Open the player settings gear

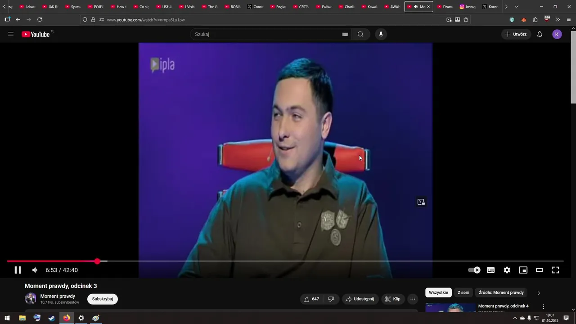coord(507,270)
